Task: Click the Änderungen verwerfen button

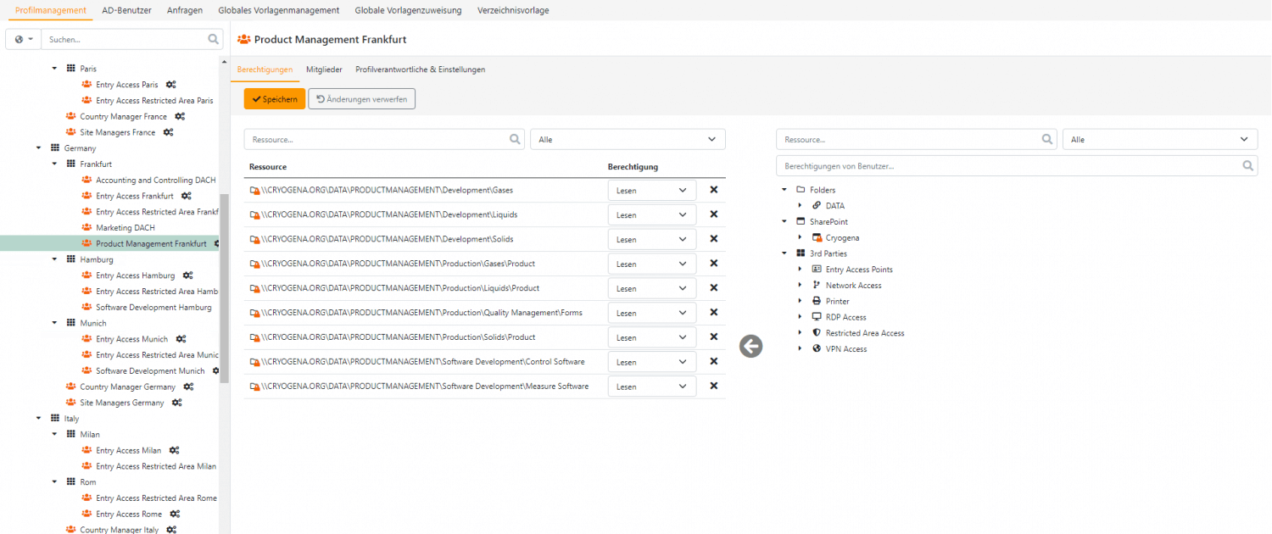Action: point(362,99)
